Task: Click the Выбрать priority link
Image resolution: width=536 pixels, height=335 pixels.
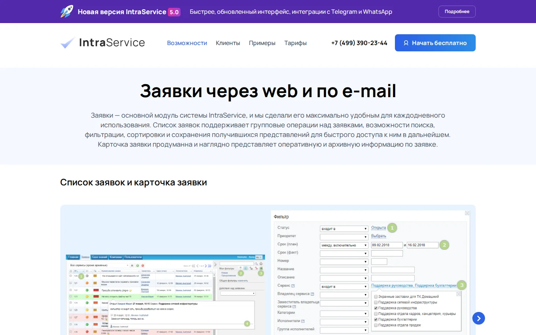Action: pyautogui.click(x=379, y=236)
